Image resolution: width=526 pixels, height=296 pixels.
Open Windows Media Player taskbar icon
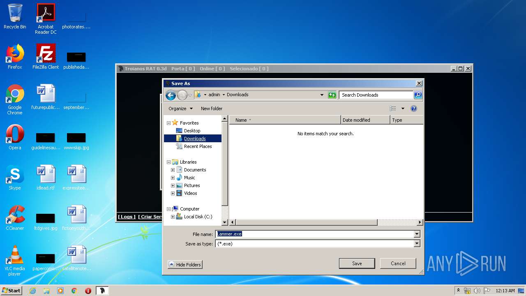pos(60,291)
